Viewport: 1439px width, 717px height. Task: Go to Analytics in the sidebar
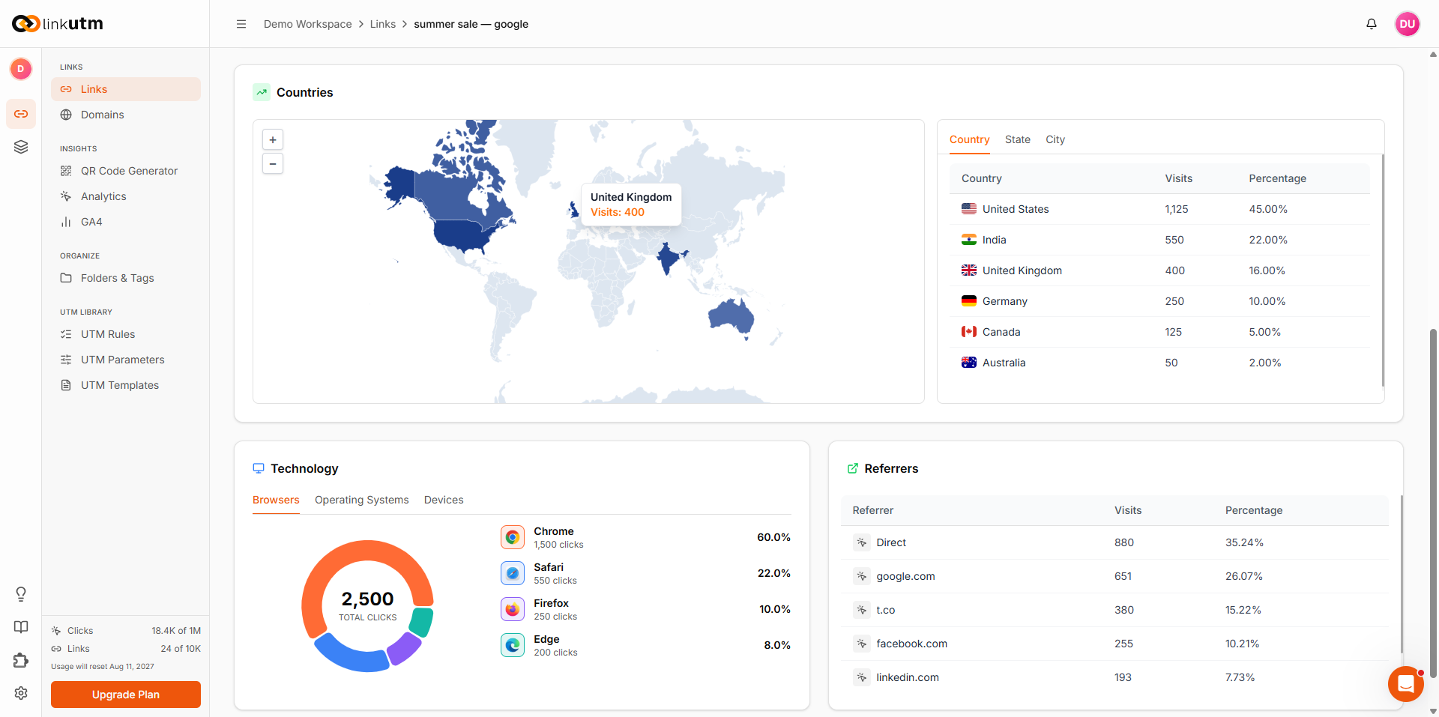click(126, 196)
